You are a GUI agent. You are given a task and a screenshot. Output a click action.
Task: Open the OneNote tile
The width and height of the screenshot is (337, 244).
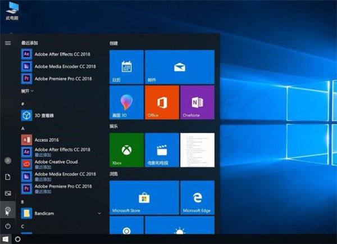197,102
